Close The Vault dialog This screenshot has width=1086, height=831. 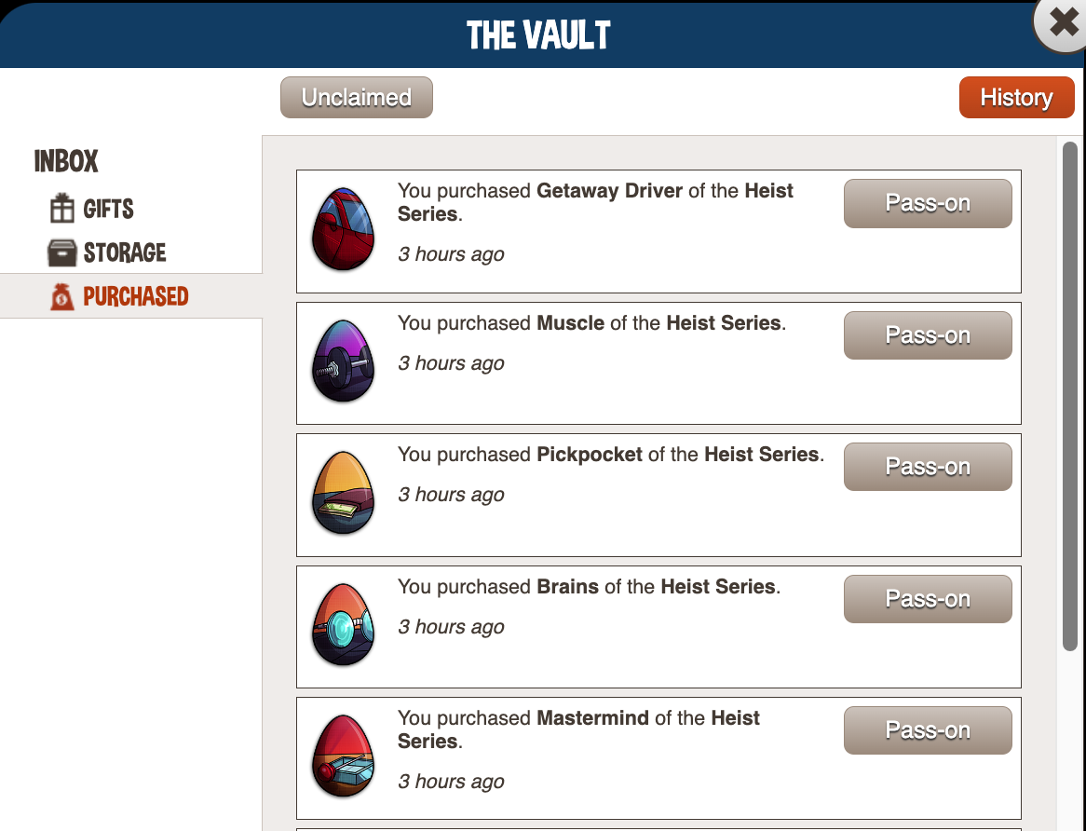click(1062, 23)
